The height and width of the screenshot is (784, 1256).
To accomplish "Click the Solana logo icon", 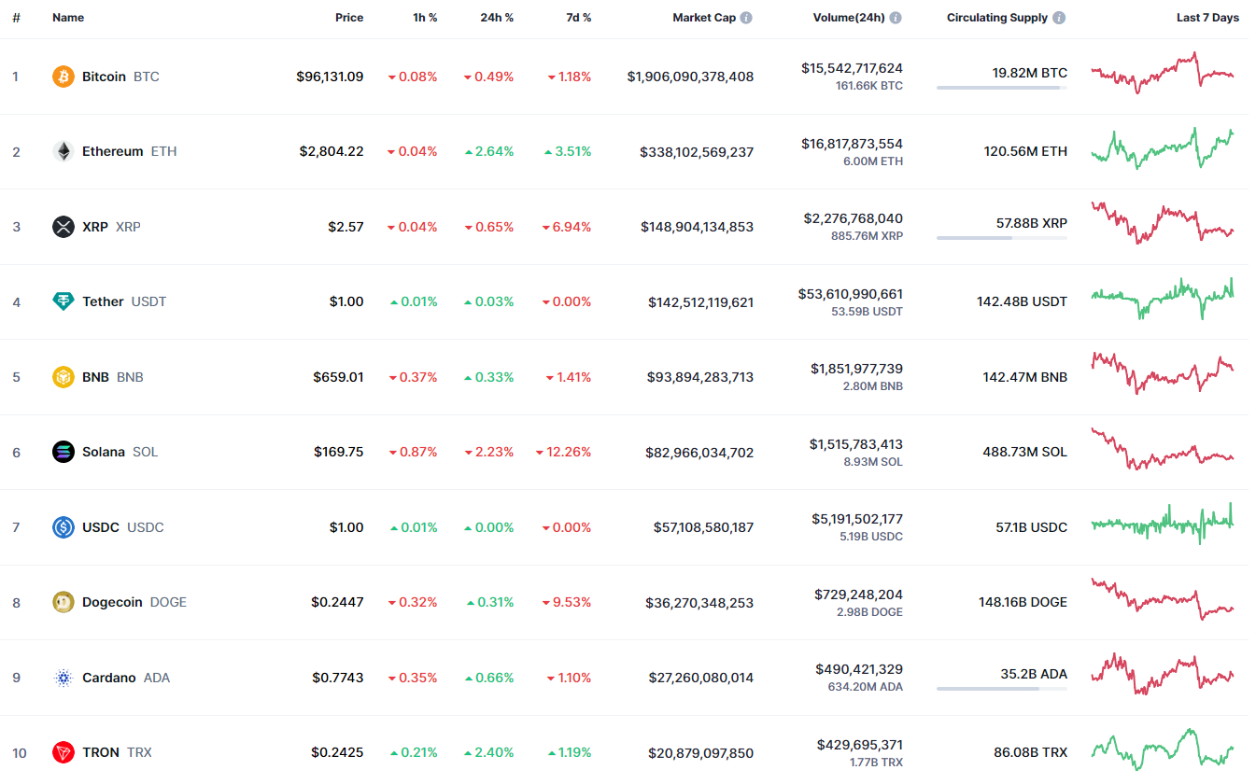I will pos(64,452).
